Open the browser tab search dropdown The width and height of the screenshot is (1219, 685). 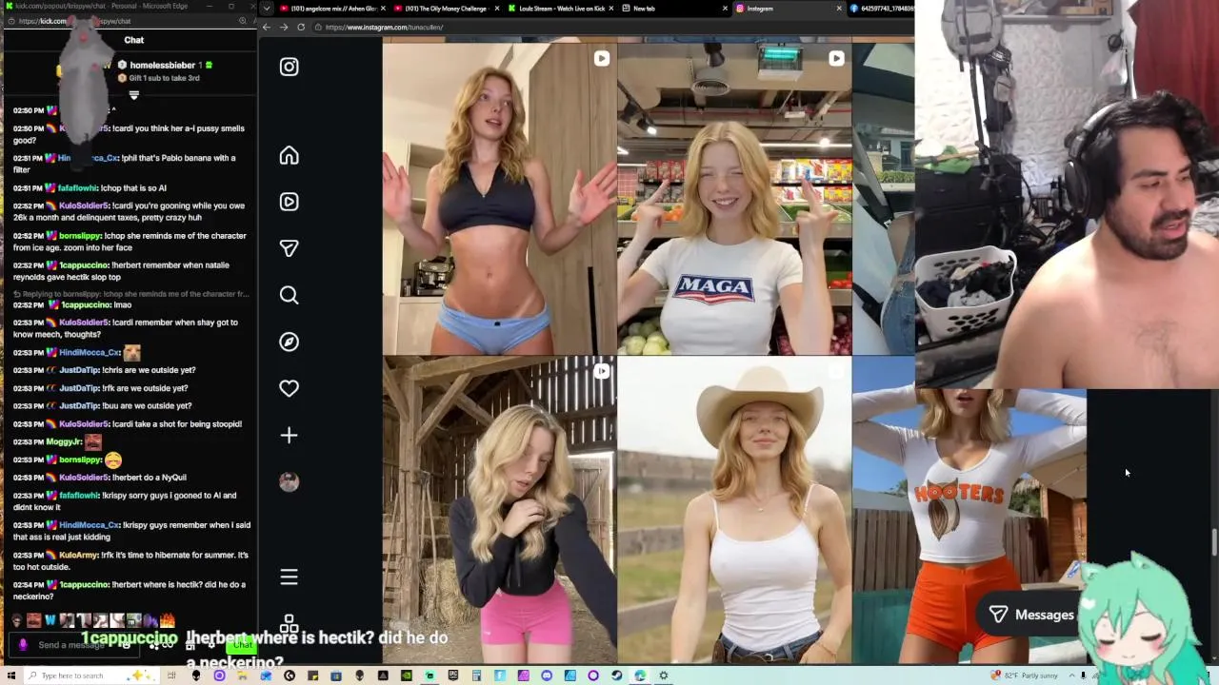click(x=267, y=9)
